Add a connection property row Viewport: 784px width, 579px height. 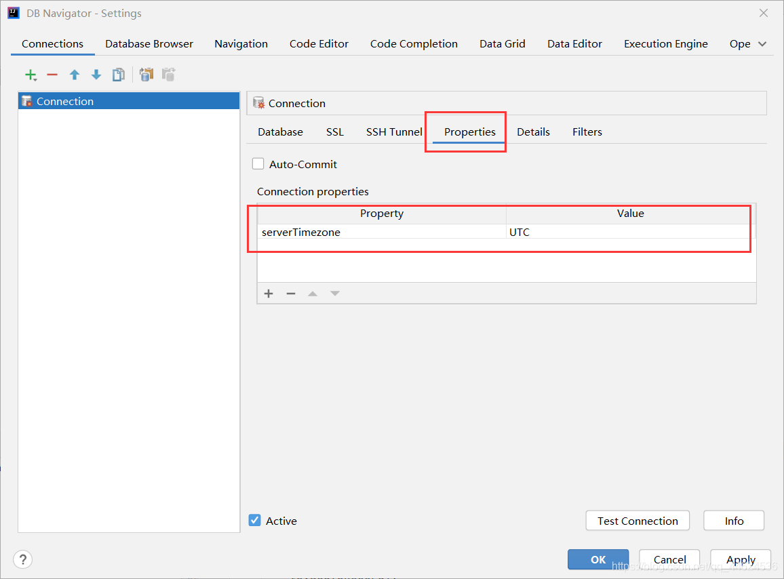coord(269,294)
